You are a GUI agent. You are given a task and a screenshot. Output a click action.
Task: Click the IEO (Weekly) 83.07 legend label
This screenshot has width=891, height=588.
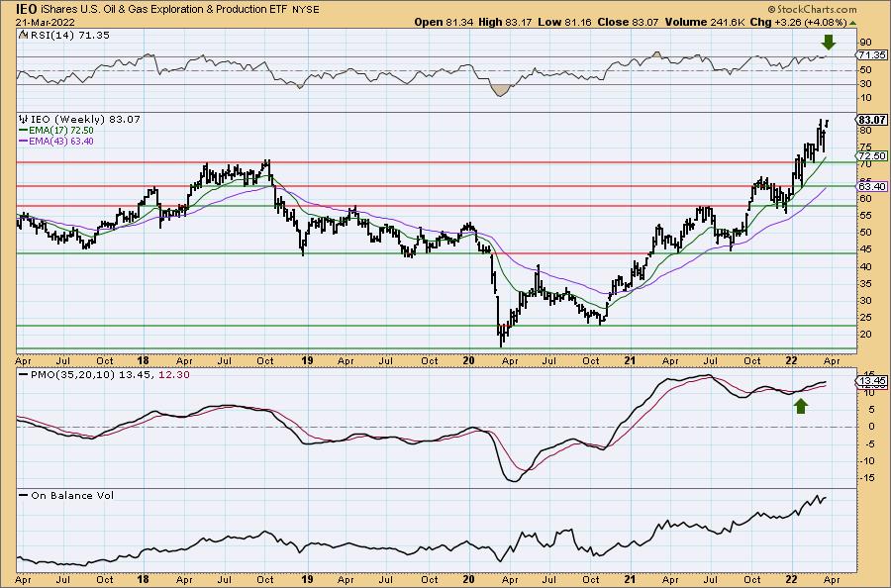pyautogui.click(x=85, y=120)
